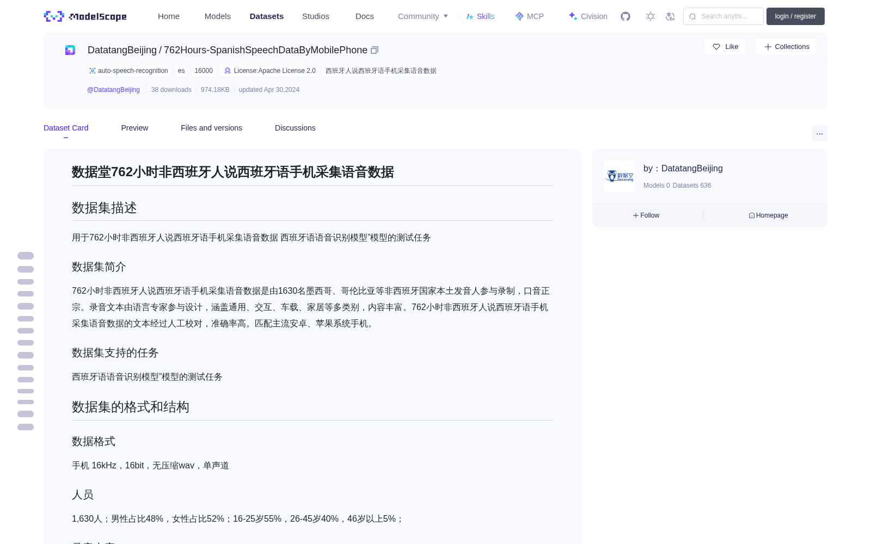Viewport: 871px width, 544px height.
Task: Open the Datasets navigation item
Action: click(x=267, y=16)
